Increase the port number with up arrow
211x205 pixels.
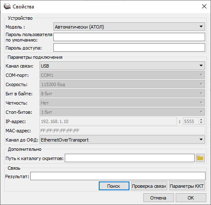point(201,120)
